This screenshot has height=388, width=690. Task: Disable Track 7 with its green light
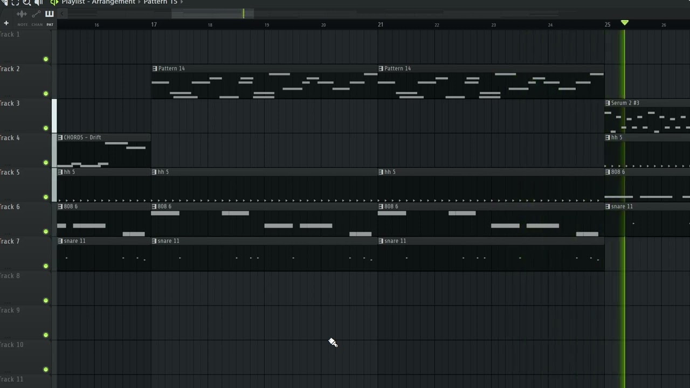click(x=46, y=266)
